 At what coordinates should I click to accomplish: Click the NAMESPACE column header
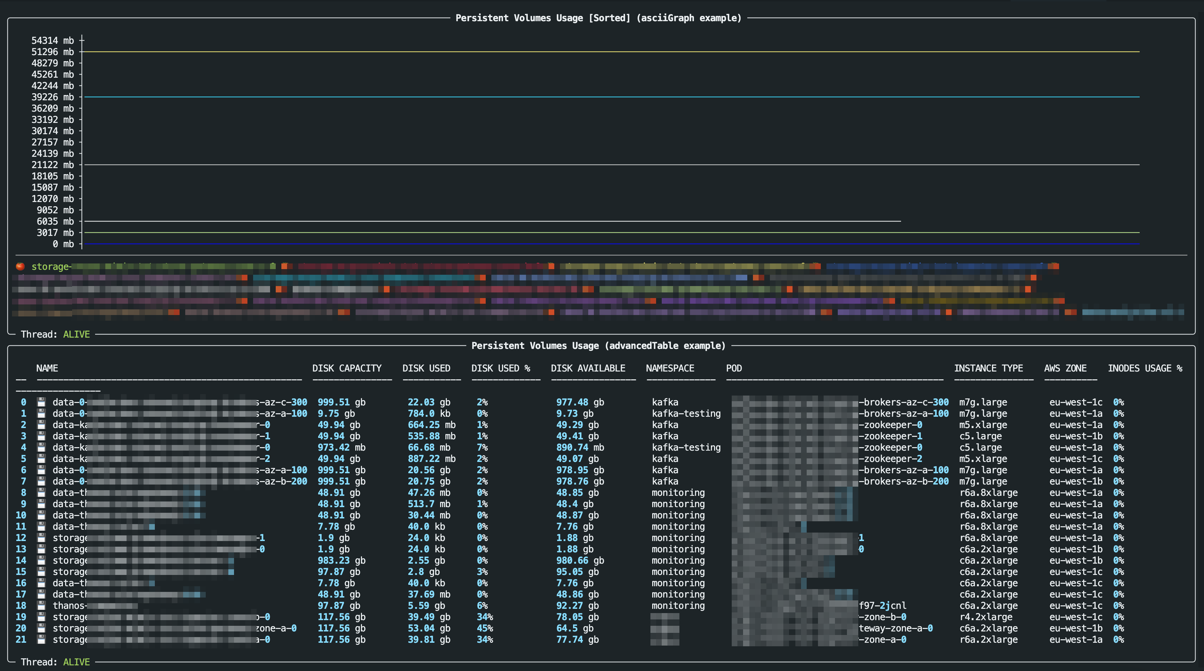670,368
